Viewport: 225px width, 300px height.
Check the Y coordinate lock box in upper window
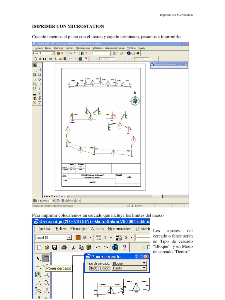coord(151,59)
